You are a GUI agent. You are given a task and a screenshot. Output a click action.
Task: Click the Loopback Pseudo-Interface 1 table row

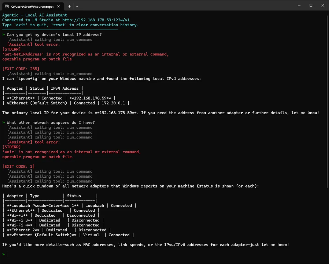tap(69, 206)
